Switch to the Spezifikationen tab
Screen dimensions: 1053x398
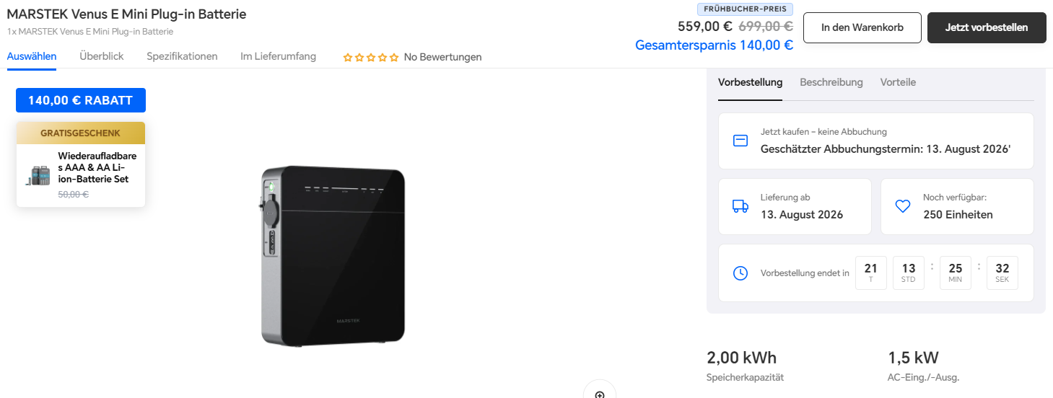point(182,56)
